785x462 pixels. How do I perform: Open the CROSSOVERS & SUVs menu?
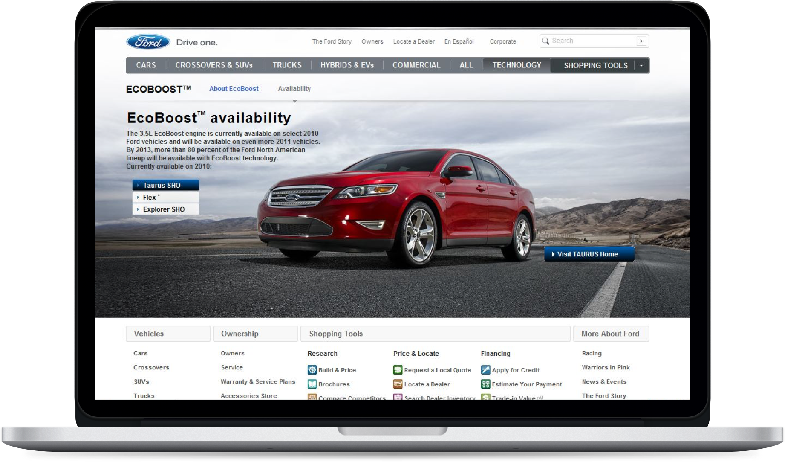[214, 65]
